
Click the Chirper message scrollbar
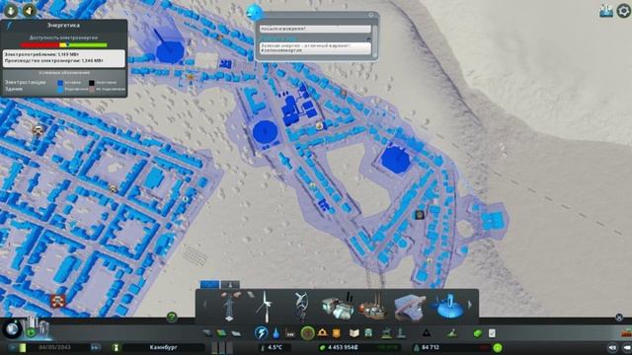coord(375,40)
